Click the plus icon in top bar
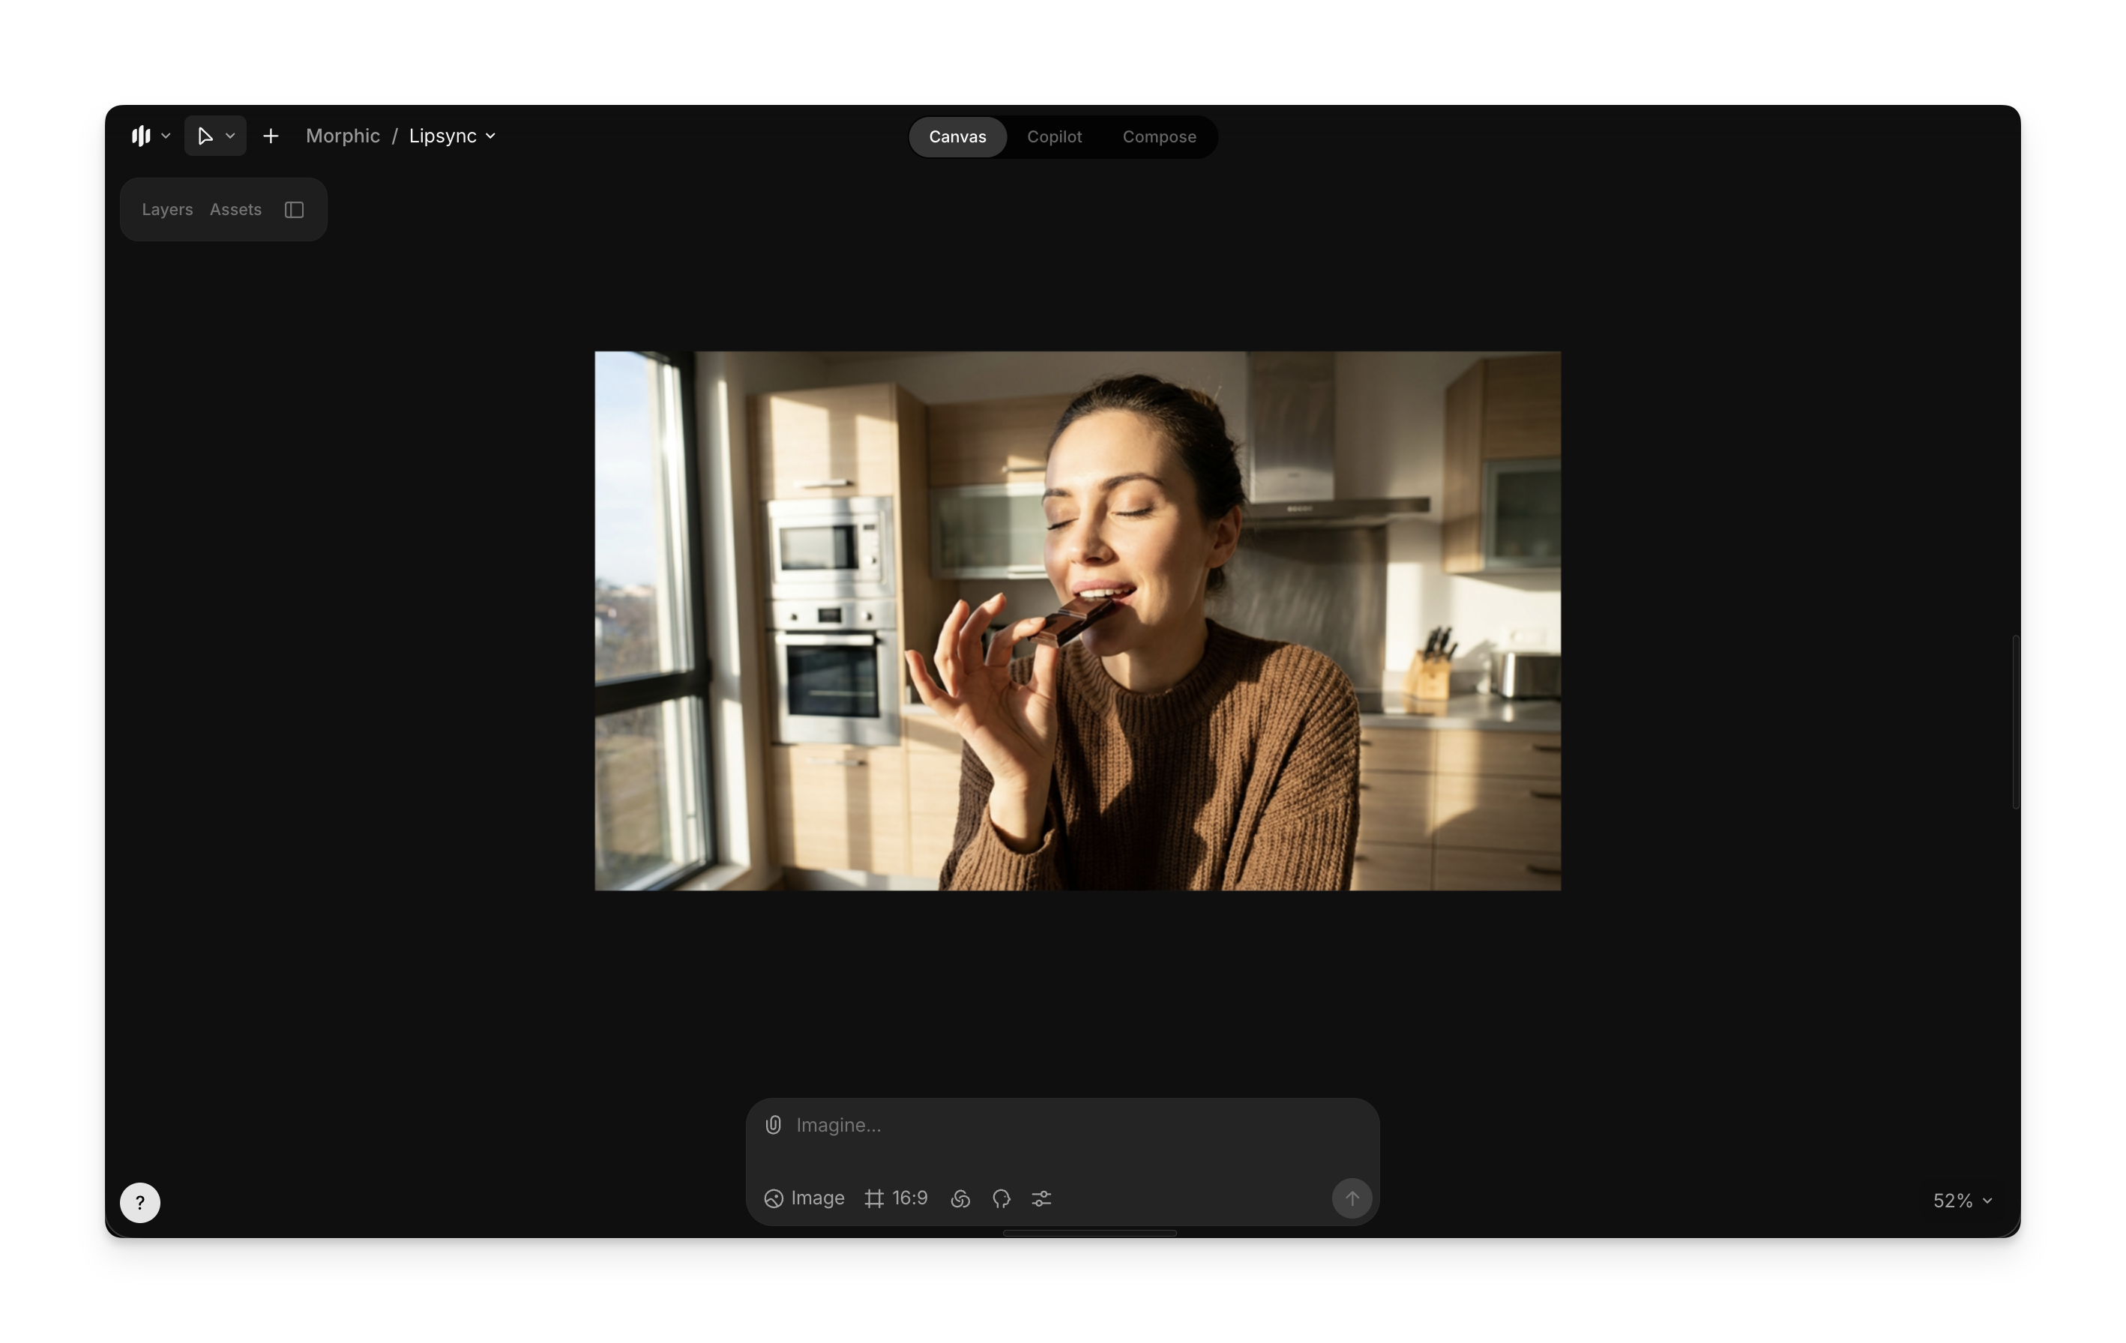The width and height of the screenshot is (2126, 1343). coord(271,136)
